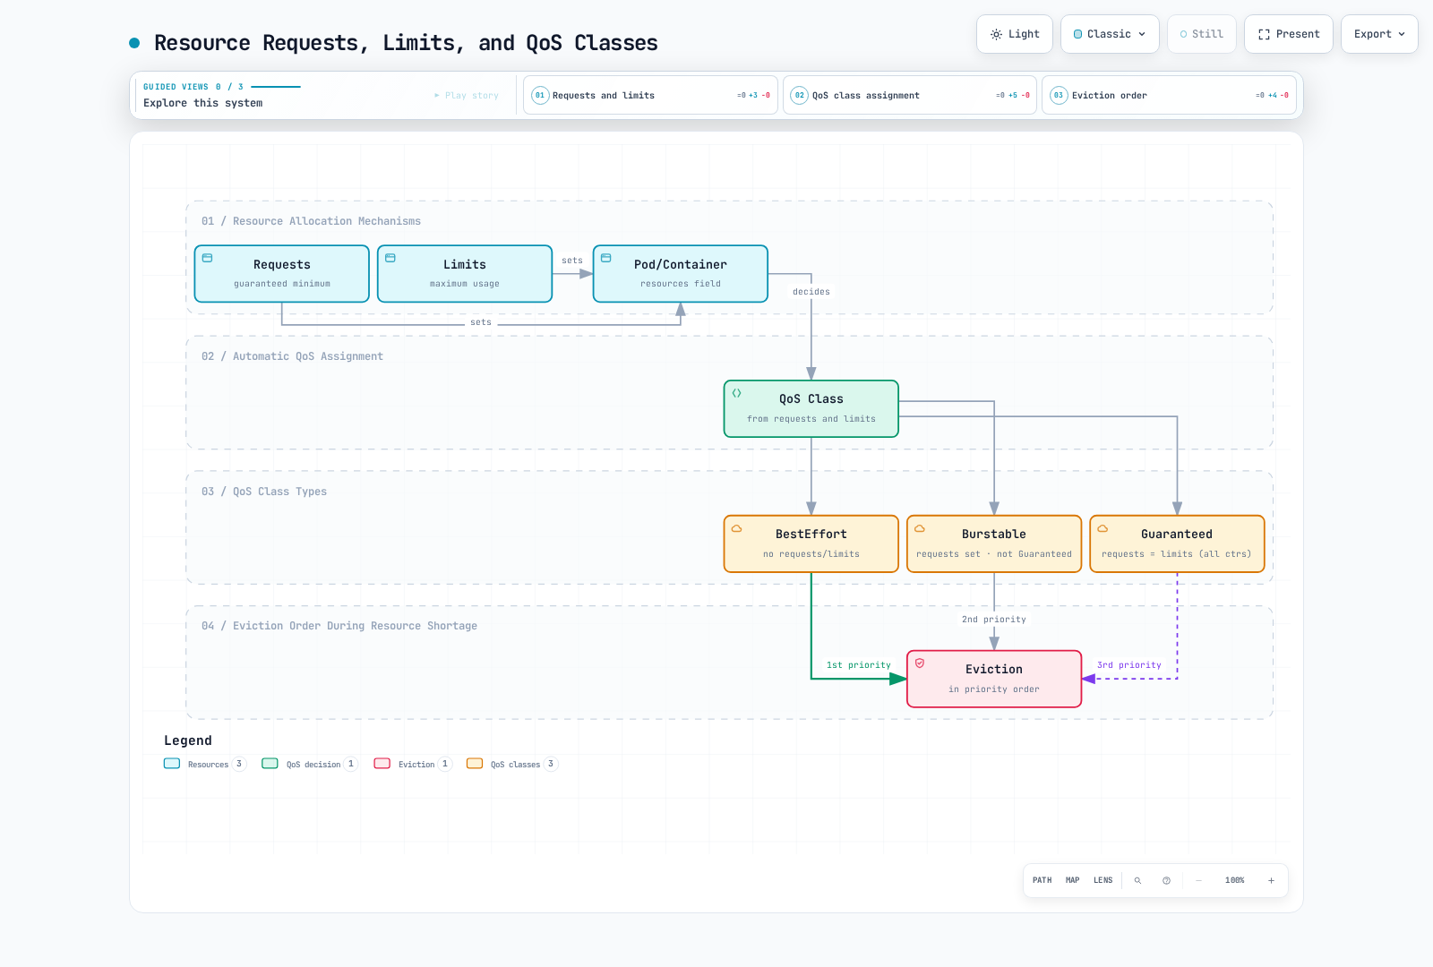Toggle Eviction category in the legend
1433x967 pixels.
pyautogui.click(x=413, y=764)
